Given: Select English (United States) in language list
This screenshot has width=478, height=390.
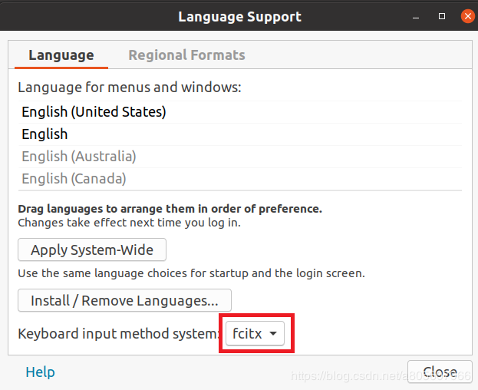Looking at the screenshot, I should (94, 112).
